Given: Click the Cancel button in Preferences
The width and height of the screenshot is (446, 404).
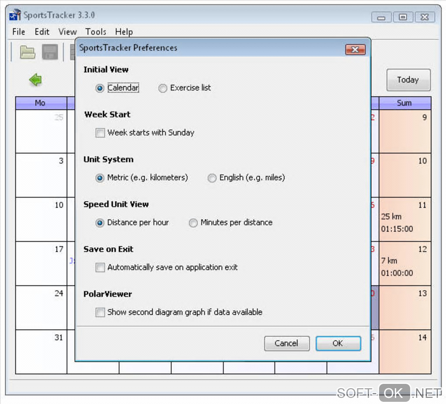Looking at the screenshot, I should click(x=287, y=343).
